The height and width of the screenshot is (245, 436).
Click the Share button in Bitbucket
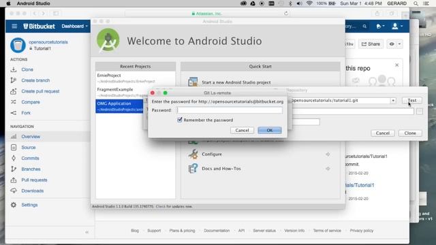click(371, 44)
